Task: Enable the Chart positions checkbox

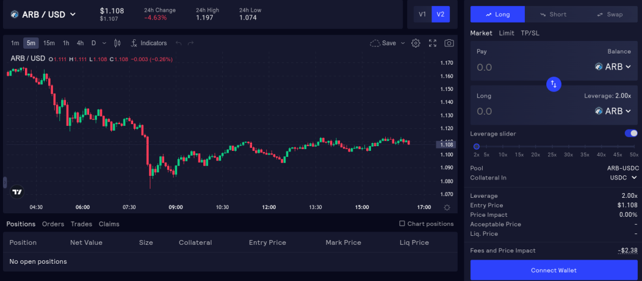Action: [402, 224]
